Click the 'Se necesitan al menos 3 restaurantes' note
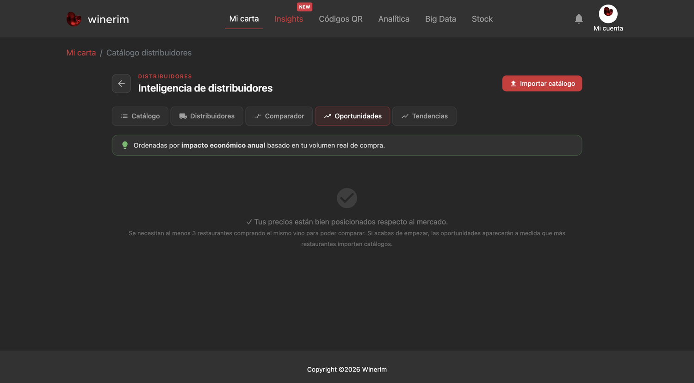Image resolution: width=694 pixels, height=383 pixels. coord(347,238)
